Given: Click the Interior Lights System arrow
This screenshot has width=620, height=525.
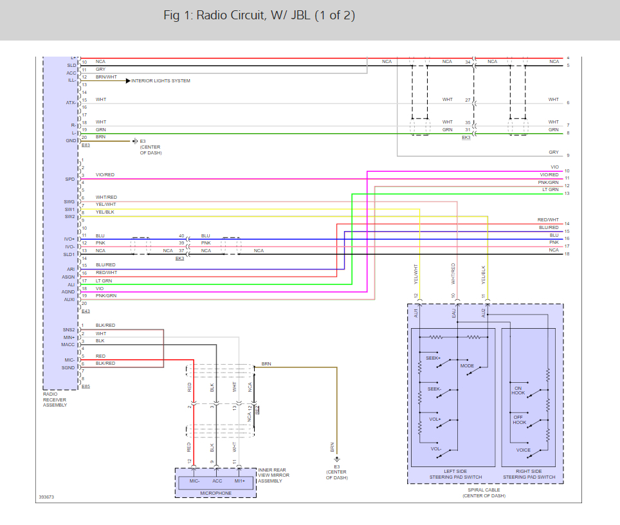Looking at the screenshot, I should [x=127, y=81].
